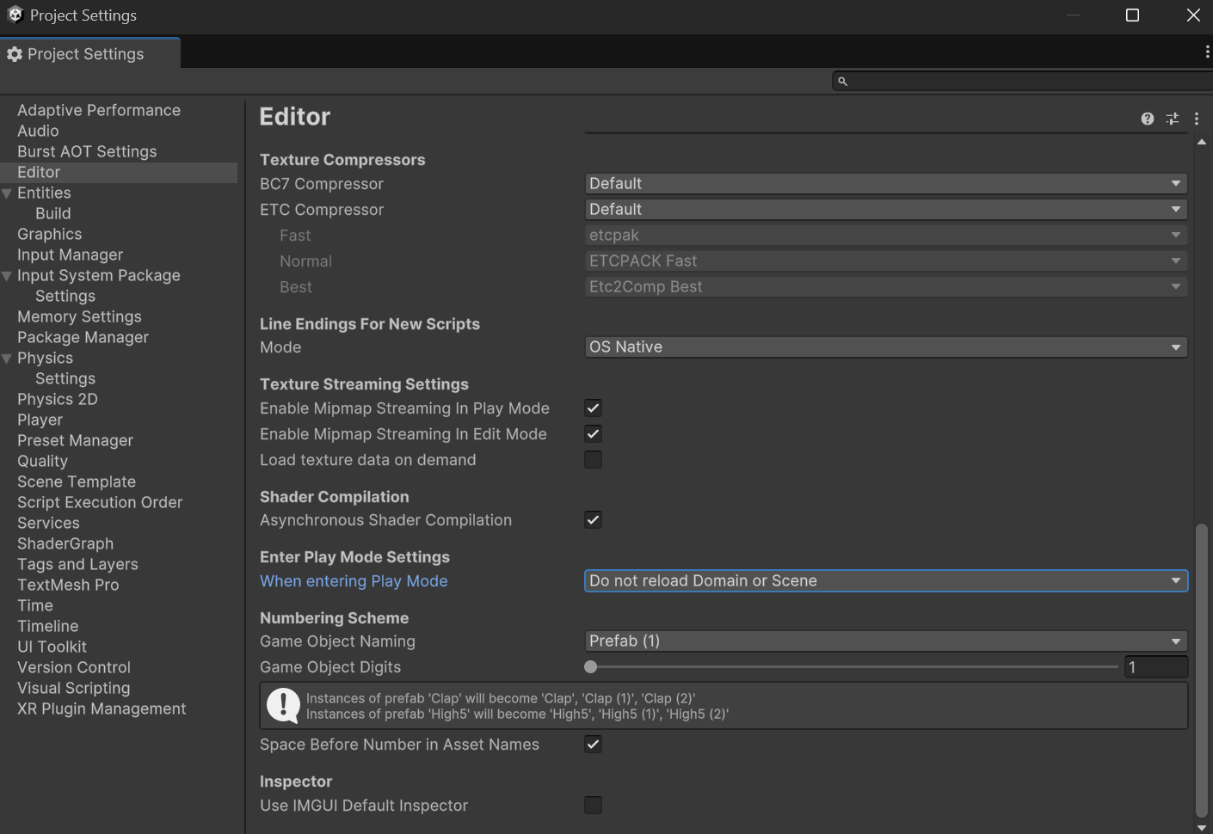Open the Game Object Naming dropdown

tap(886, 641)
